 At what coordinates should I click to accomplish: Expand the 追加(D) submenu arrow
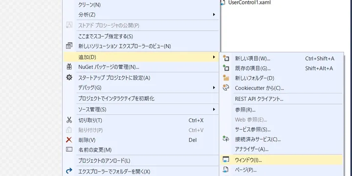click(214, 57)
